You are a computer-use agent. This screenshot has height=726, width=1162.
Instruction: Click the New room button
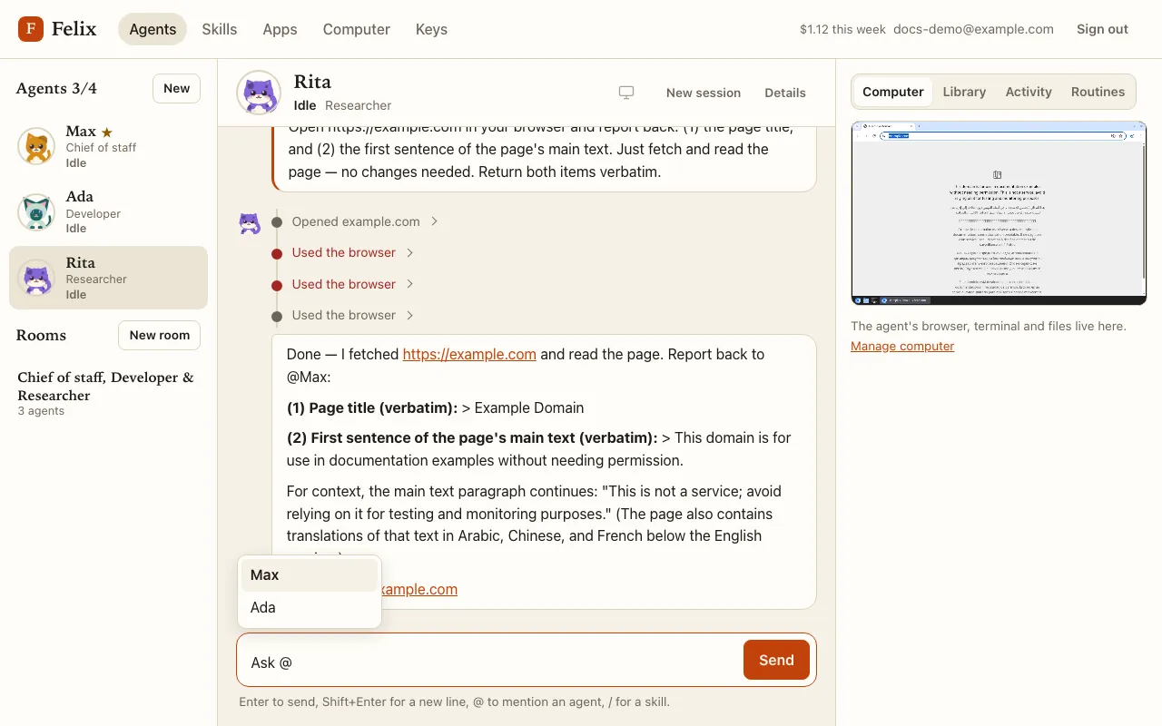point(160,335)
